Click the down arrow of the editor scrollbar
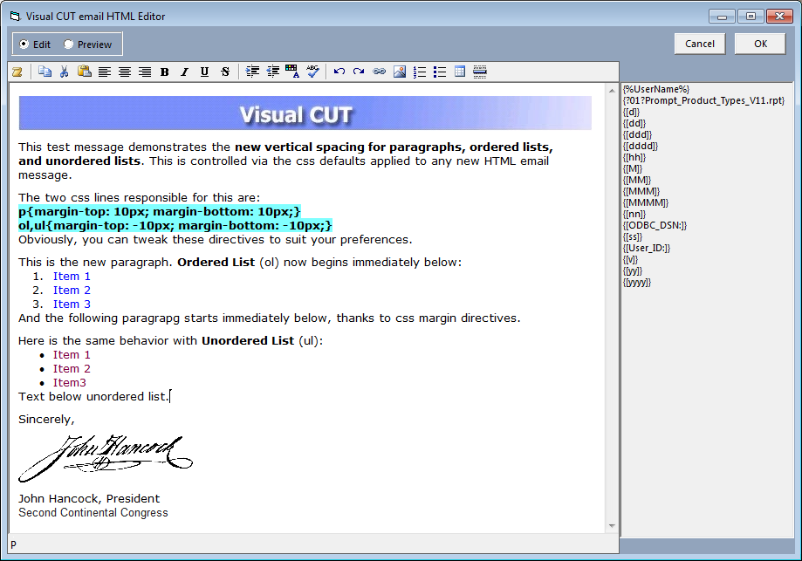 [x=612, y=526]
